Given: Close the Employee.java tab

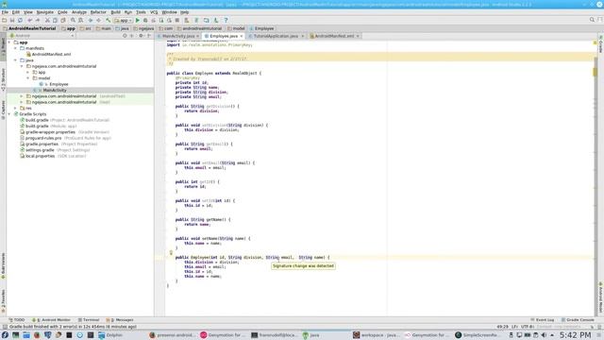Looking at the screenshot, I should point(242,36).
